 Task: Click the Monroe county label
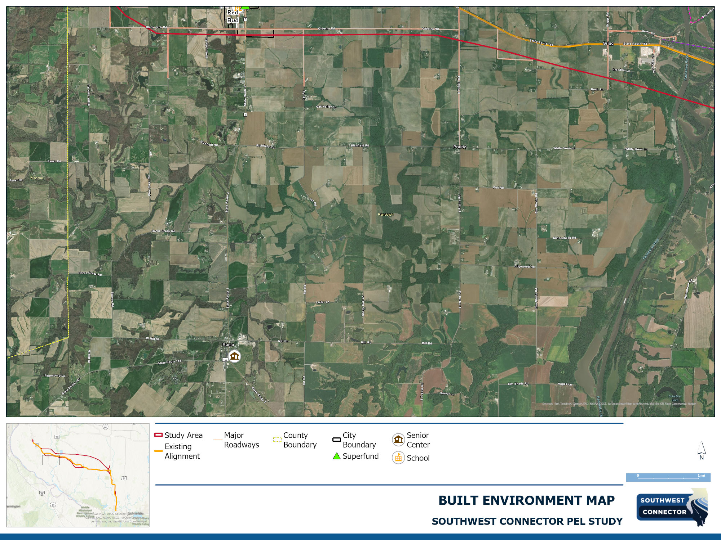pos(37,178)
